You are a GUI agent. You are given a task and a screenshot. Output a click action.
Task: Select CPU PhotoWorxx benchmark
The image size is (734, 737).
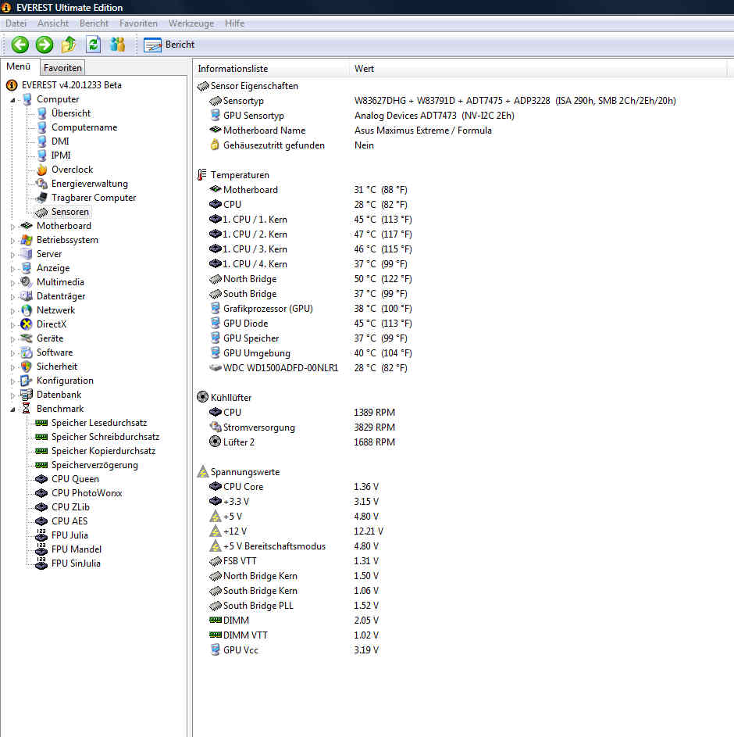tap(87, 493)
